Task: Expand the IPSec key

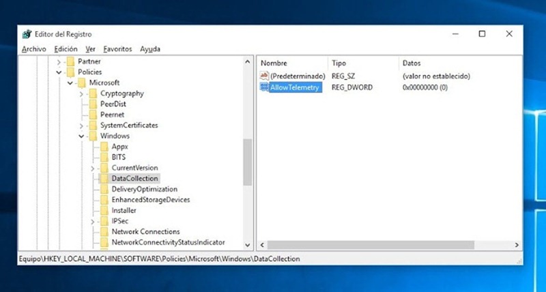Action: [x=92, y=221]
